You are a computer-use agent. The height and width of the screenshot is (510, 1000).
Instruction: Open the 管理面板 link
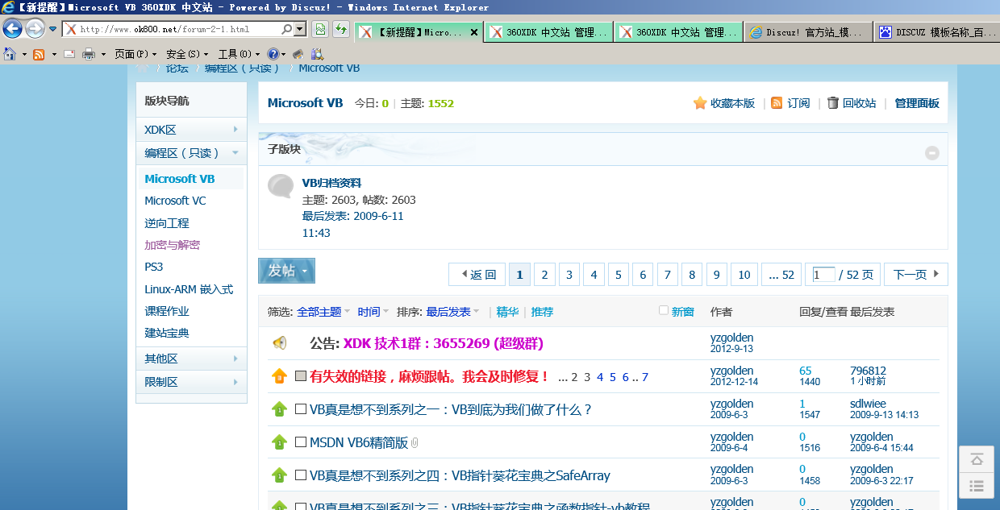pos(917,103)
